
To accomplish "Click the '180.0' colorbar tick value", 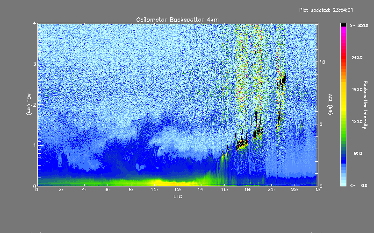I will click(x=357, y=89).
